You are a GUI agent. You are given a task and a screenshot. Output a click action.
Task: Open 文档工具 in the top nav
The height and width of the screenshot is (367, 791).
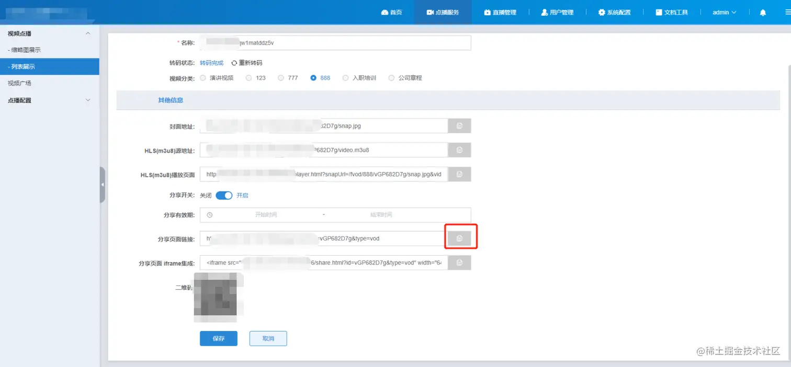click(672, 12)
